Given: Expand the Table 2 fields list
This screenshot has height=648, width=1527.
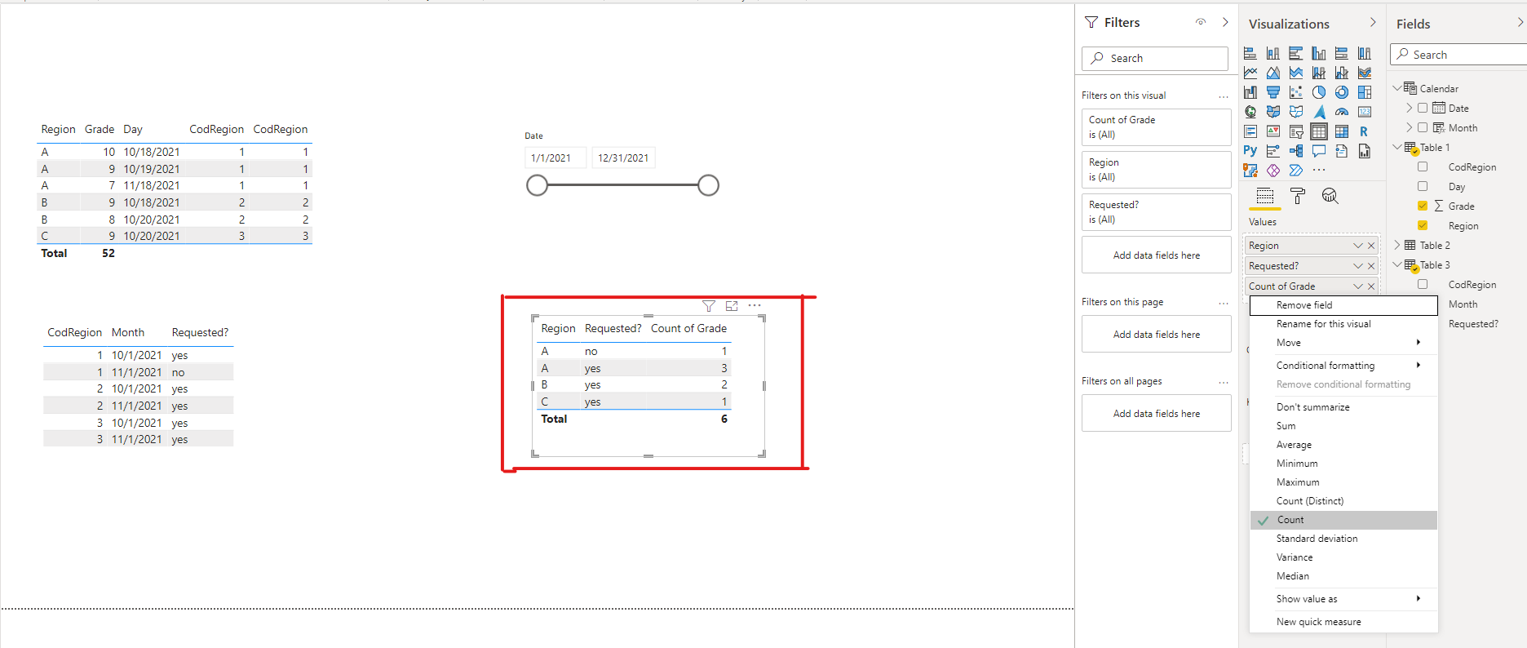Looking at the screenshot, I should click(1396, 245).
